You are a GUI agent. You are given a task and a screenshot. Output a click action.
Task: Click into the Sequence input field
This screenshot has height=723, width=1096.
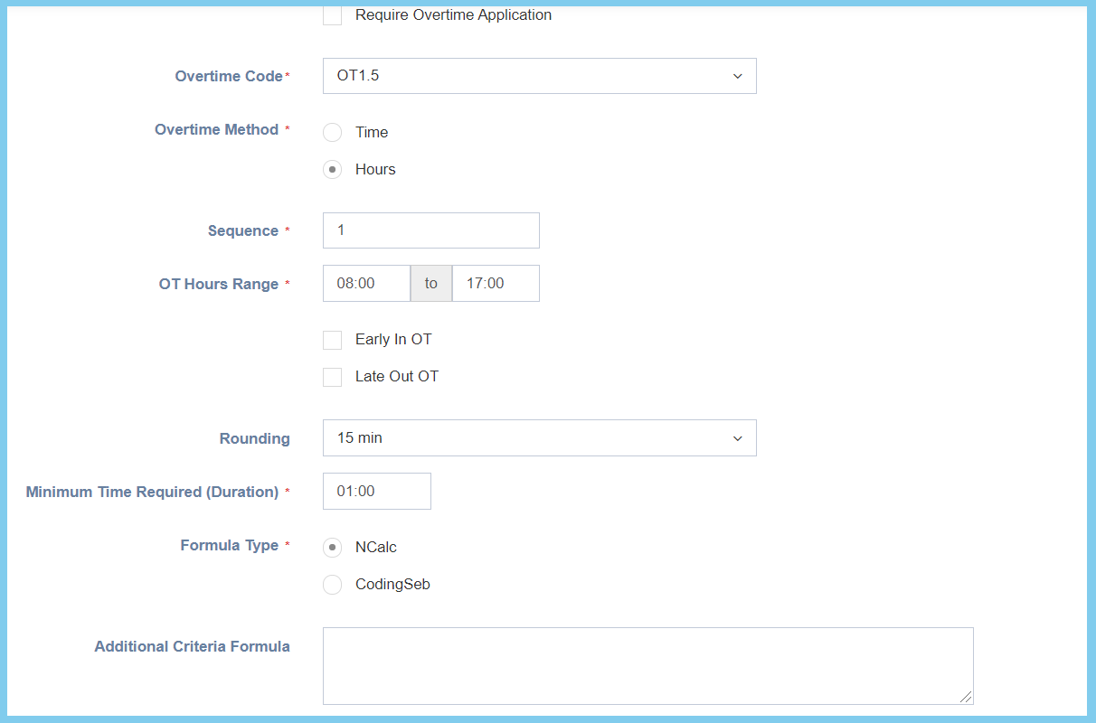pyautogui.click(x=430, y=230)
